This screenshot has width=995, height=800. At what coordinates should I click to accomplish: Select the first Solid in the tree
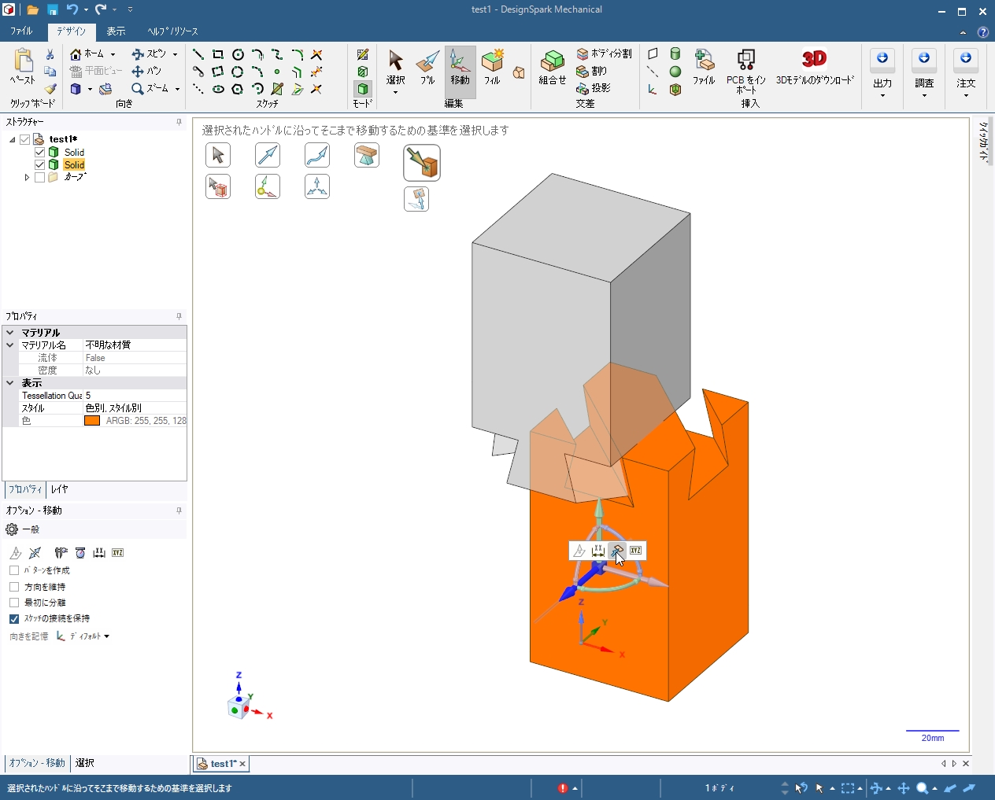pyautogui.click(x=74, y=153)
